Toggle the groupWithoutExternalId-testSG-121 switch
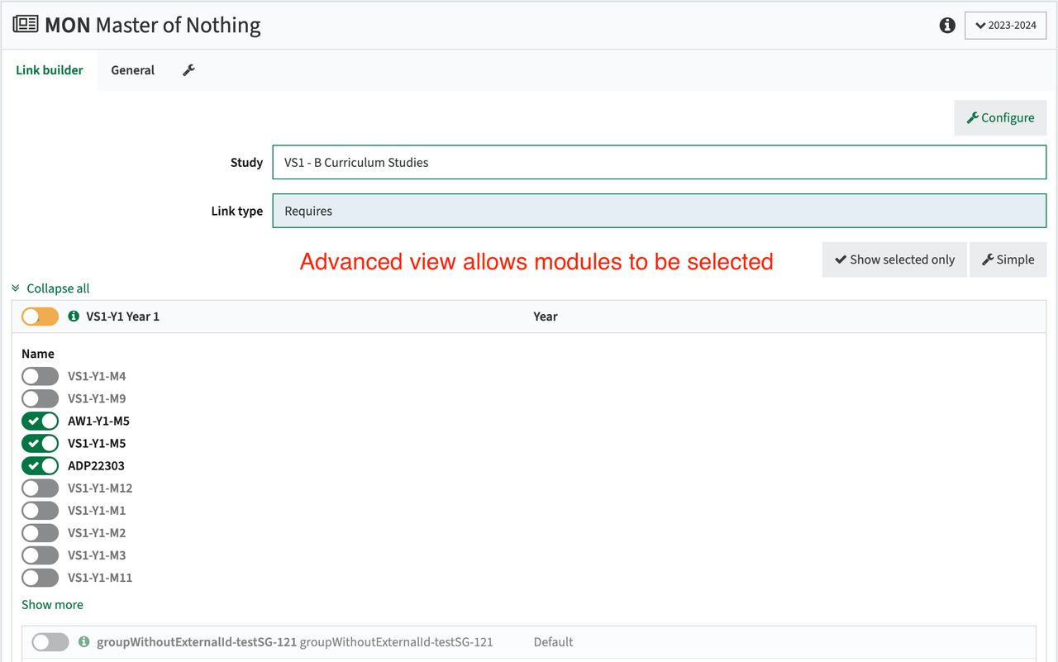Image resolution: width=1058 pixels, height=662 pixels. tap(50, 641)
